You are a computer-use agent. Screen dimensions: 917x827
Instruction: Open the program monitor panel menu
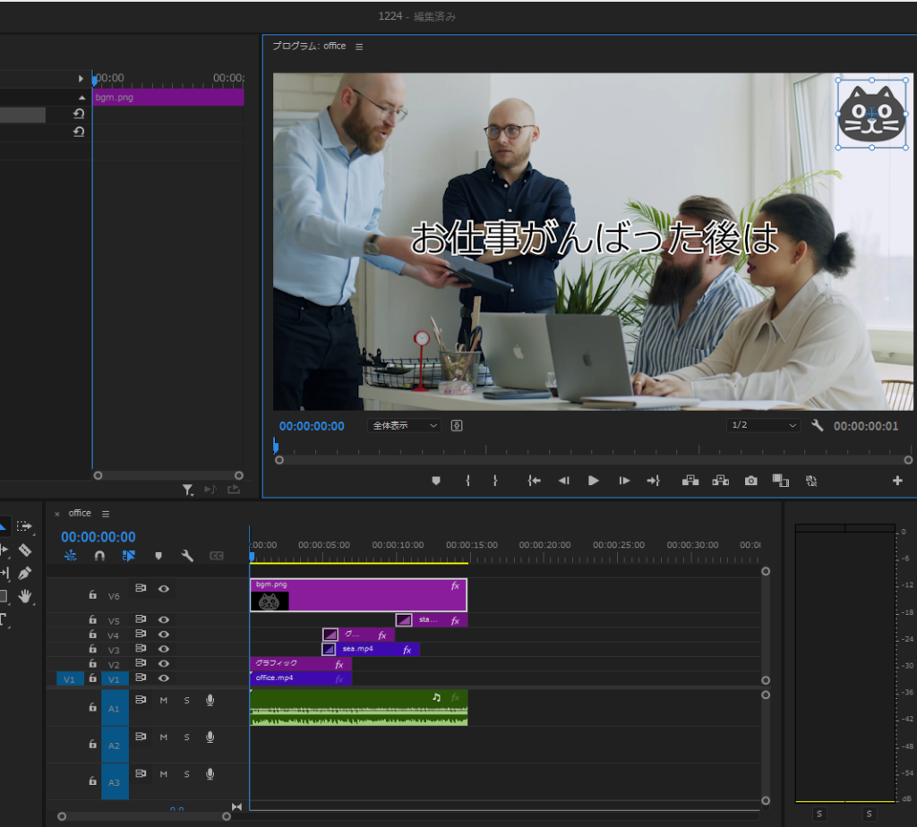pos(359,47)
